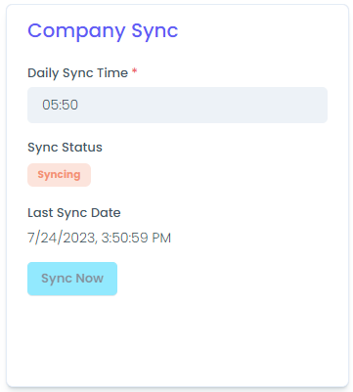The width and height of the screenshot is (353, 392).
Task: Click the Daily Sync Time label
Action: (77, 73)
